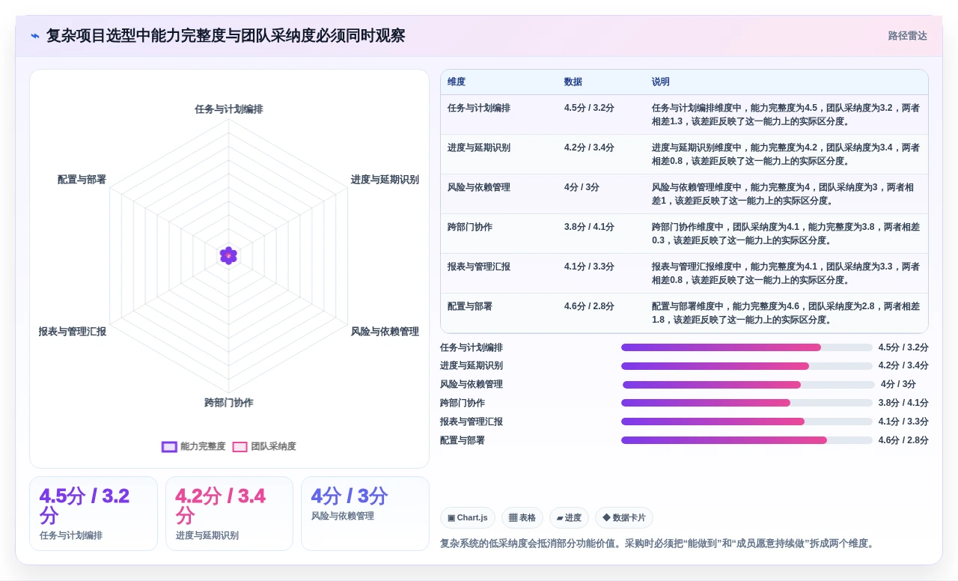Open the 4.5分 / 3.2分 data card

[94, 514]
